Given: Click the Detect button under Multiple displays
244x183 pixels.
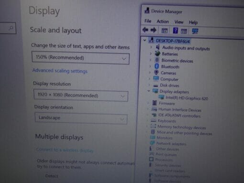Looking at the screenshot, I should (51, 176).
